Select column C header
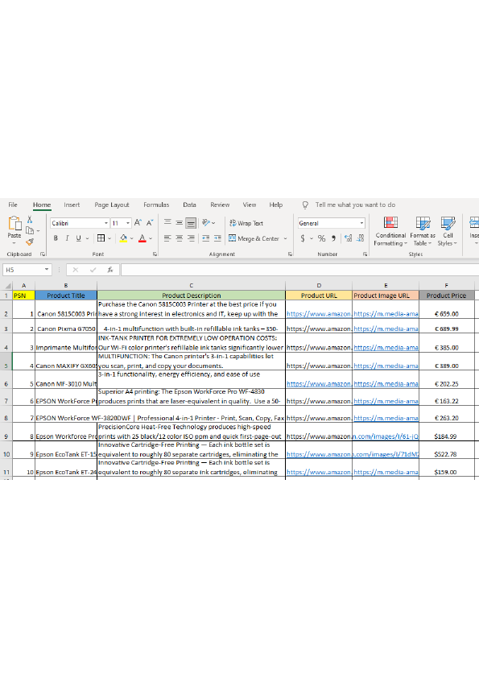The height and width of the screenshot is (678, 479). tap(191, 285)
